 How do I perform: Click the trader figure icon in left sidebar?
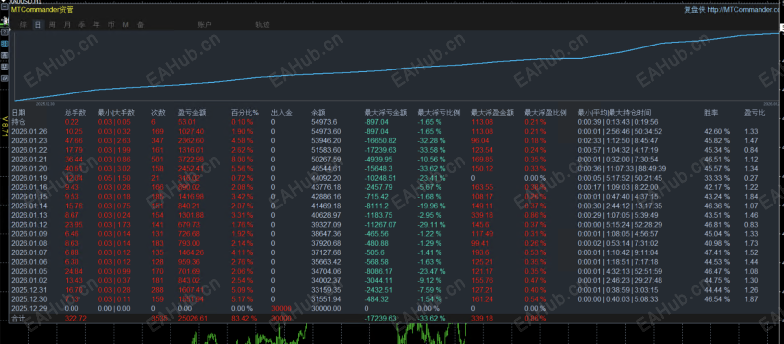pos(4,21)
